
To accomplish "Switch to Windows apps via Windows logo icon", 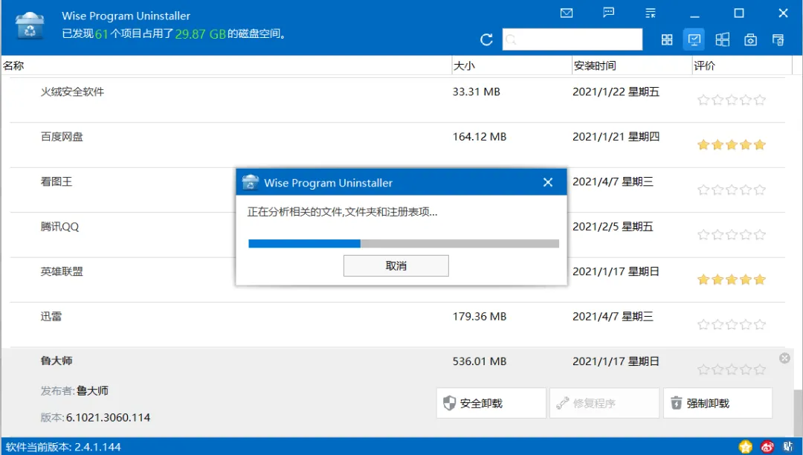I will [722, 40].
